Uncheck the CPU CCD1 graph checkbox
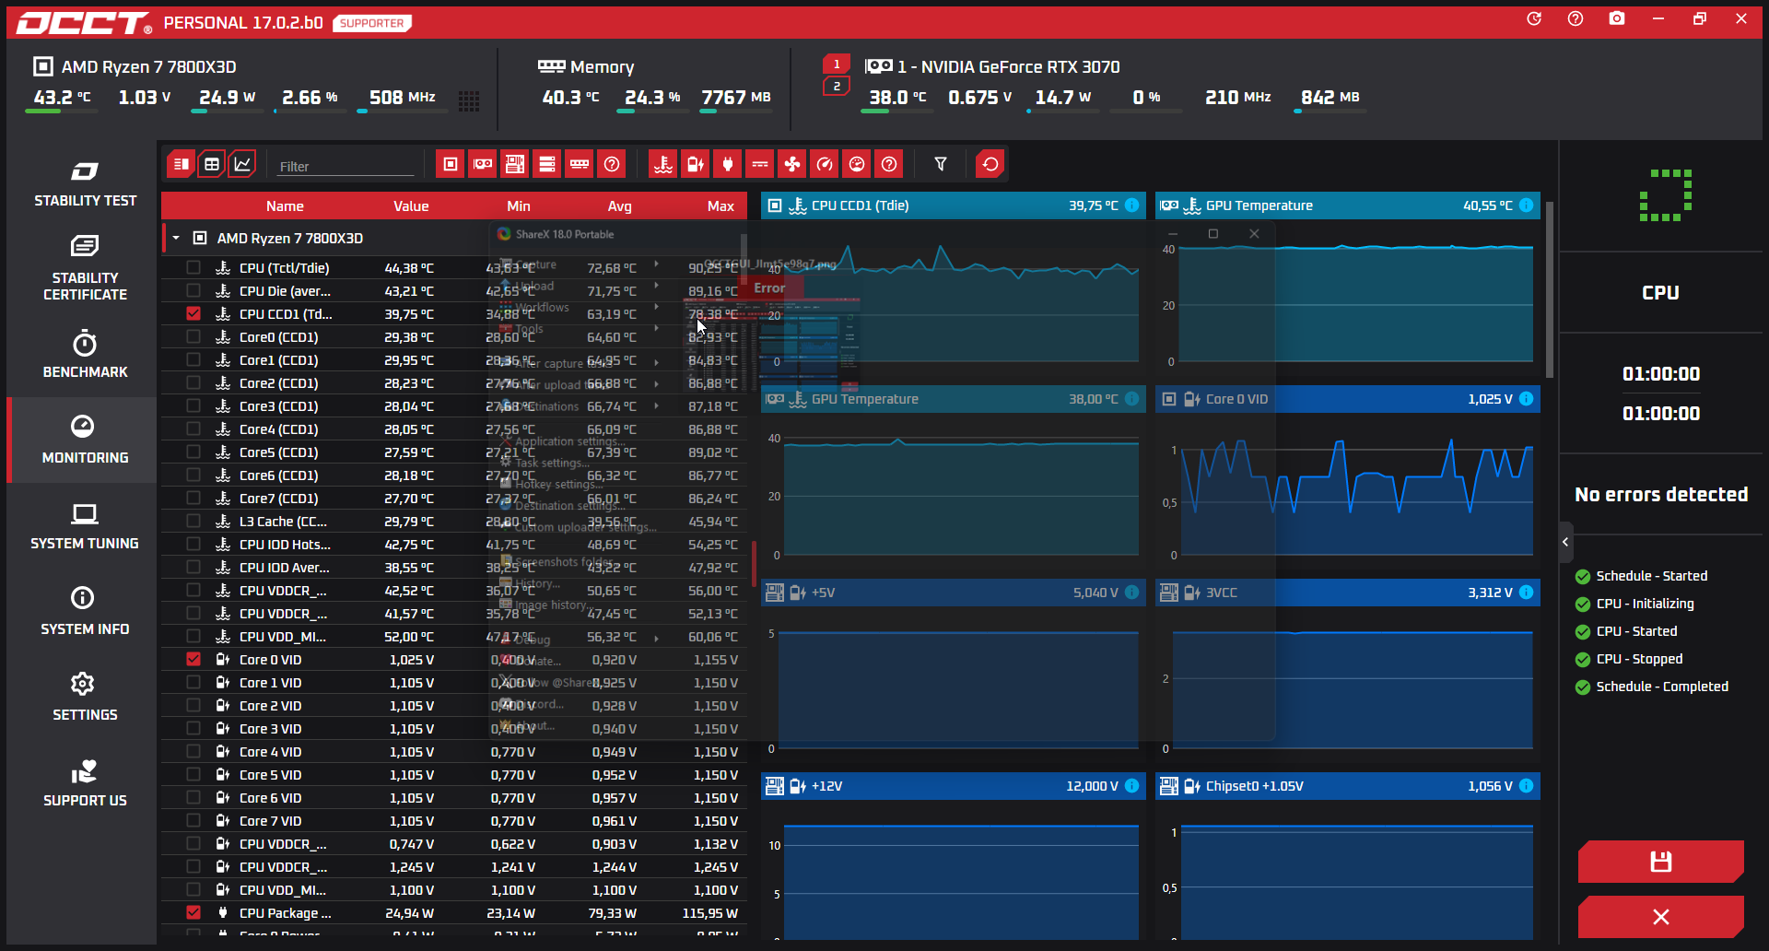Viewport: 1769px width, 951px height. (x=193, y=313)
